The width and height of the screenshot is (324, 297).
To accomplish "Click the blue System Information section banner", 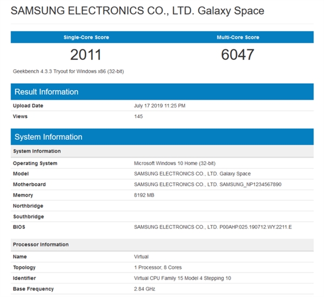I will tap(49, 137).
